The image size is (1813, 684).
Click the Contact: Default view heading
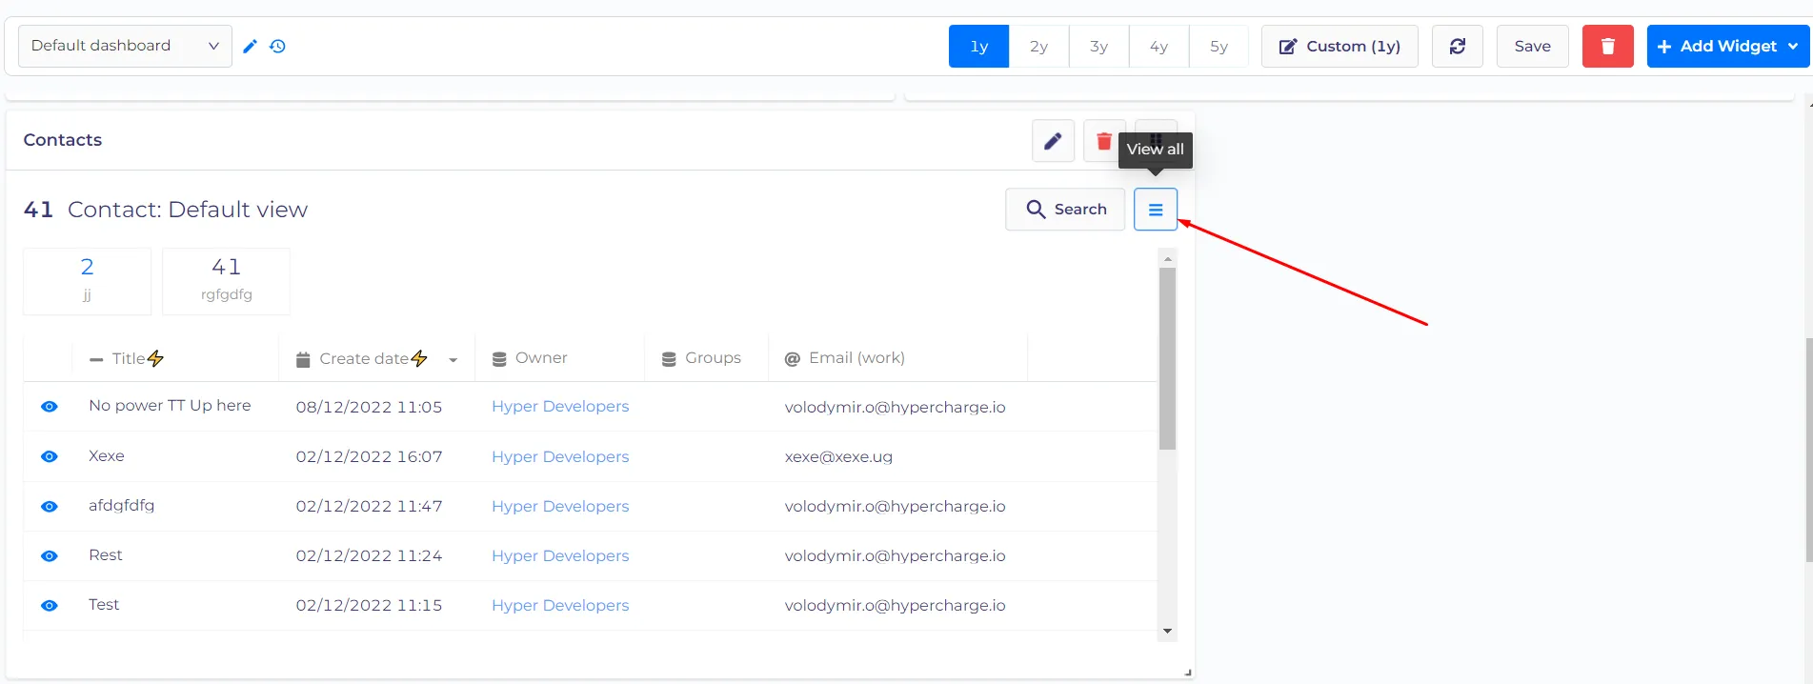coord(188,210)
